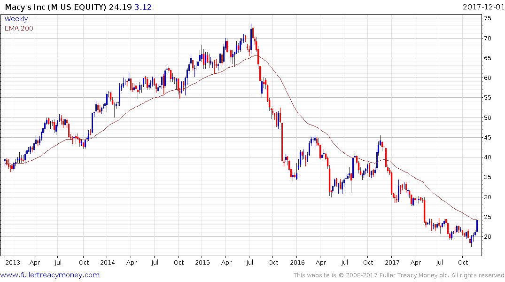
Task: Click the 2015 year label on time axis
Action: [x=202, y=263]
